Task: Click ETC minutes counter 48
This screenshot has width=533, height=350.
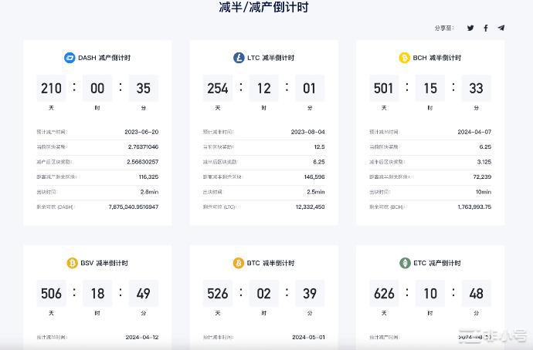Action: point(477,294)
